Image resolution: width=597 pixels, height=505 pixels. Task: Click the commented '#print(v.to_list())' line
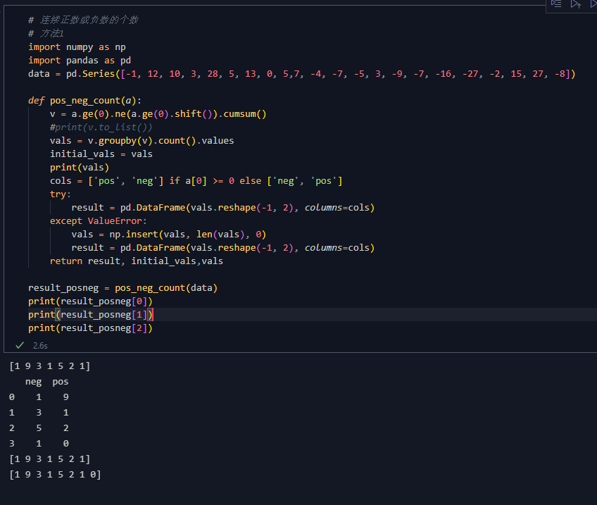[101, 127]
